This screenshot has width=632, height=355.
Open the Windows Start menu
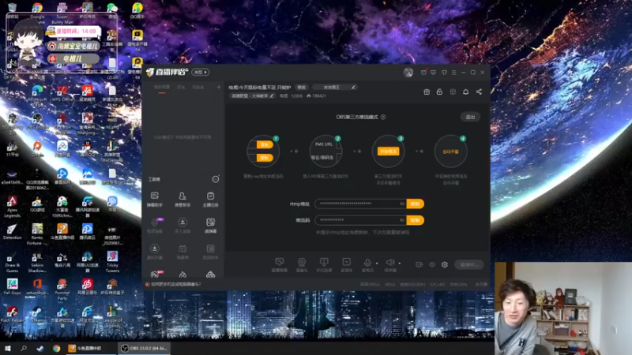tap(7, 349)
